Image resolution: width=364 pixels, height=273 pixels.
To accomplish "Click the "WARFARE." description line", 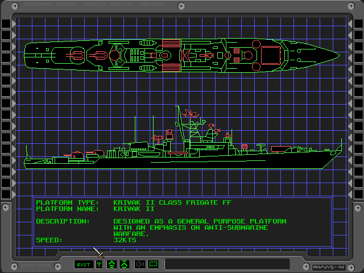I will (131, 234).
